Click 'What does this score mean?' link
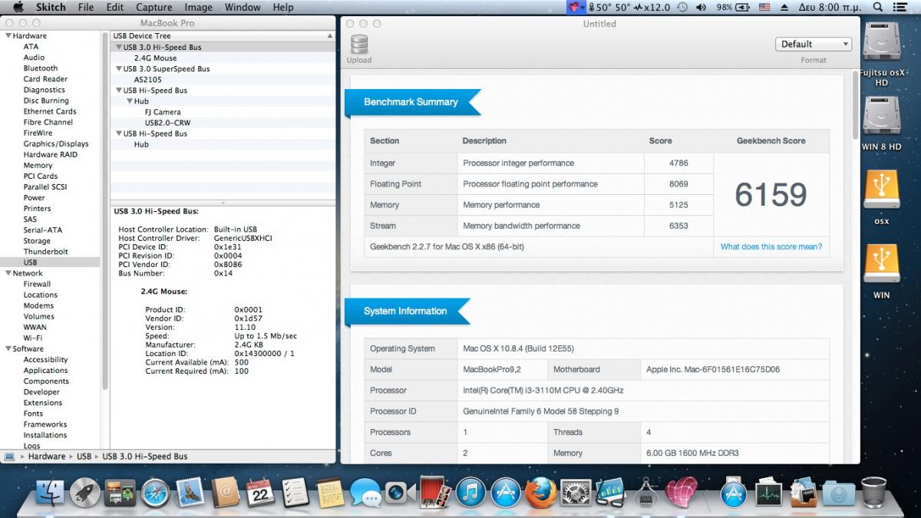Image resolution: width=921 pixels, height=518 pixels. click(x=771, y=247)
